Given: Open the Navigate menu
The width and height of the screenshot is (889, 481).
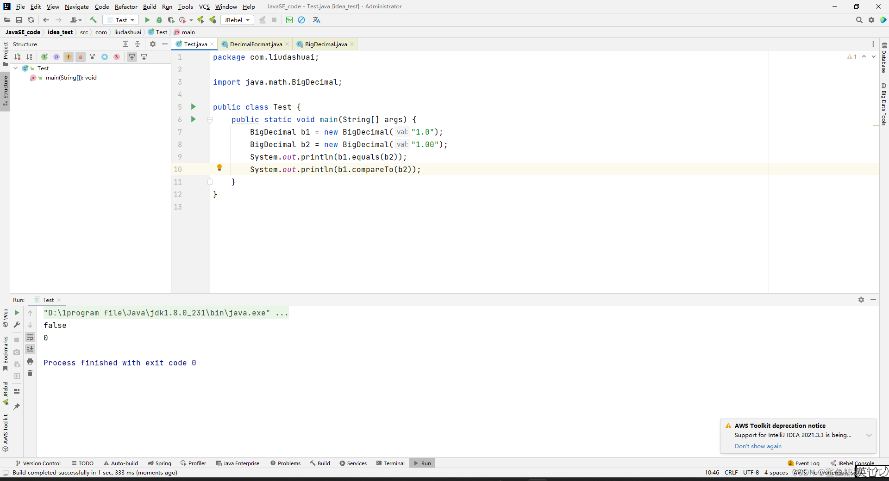Looking at the screenshot, I should 77,6.
